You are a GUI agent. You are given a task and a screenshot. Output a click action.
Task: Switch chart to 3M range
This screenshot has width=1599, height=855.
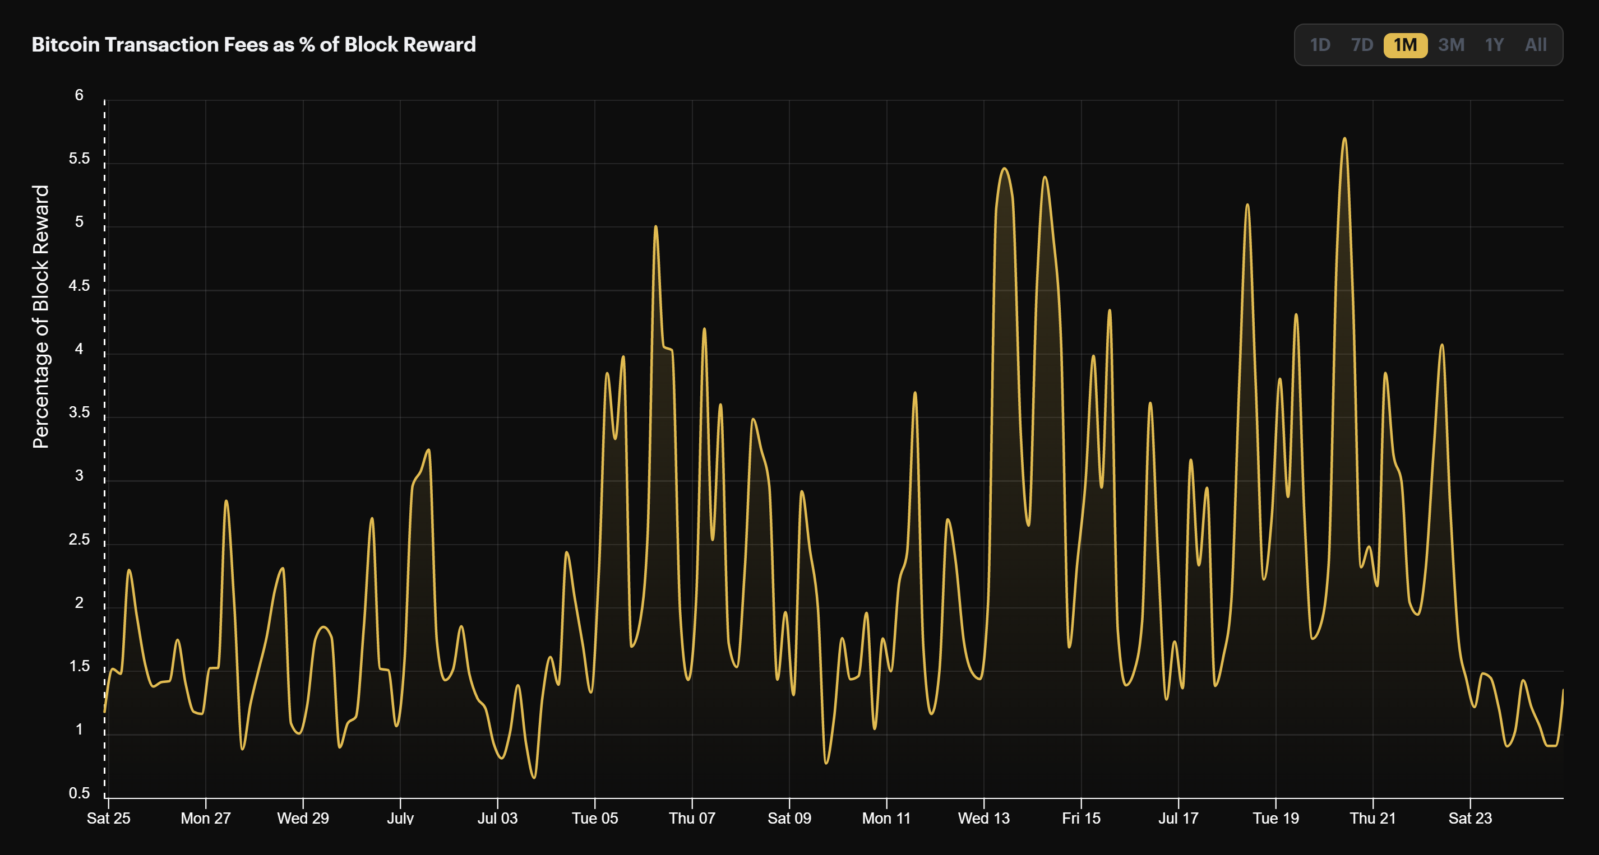(1451, 45)
